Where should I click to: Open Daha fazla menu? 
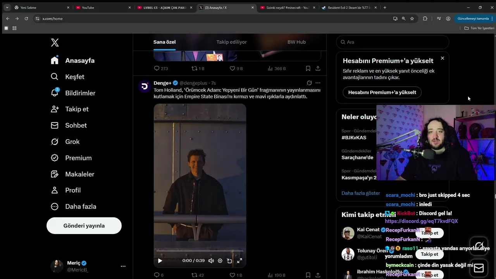(74, 206)
